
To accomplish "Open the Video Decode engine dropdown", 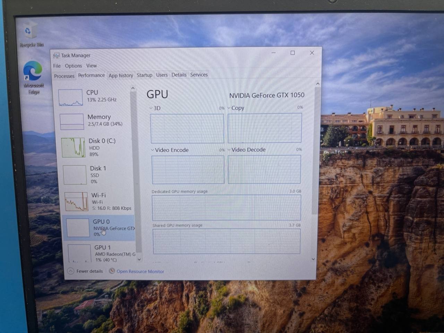I will pos(229,150).
